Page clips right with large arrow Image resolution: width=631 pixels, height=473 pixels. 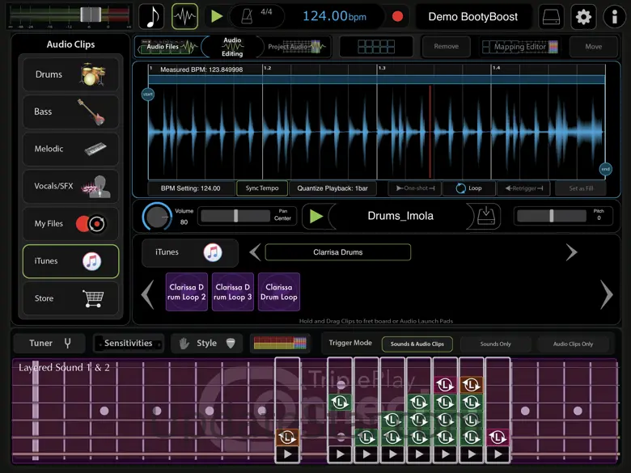tap(607, 295)
